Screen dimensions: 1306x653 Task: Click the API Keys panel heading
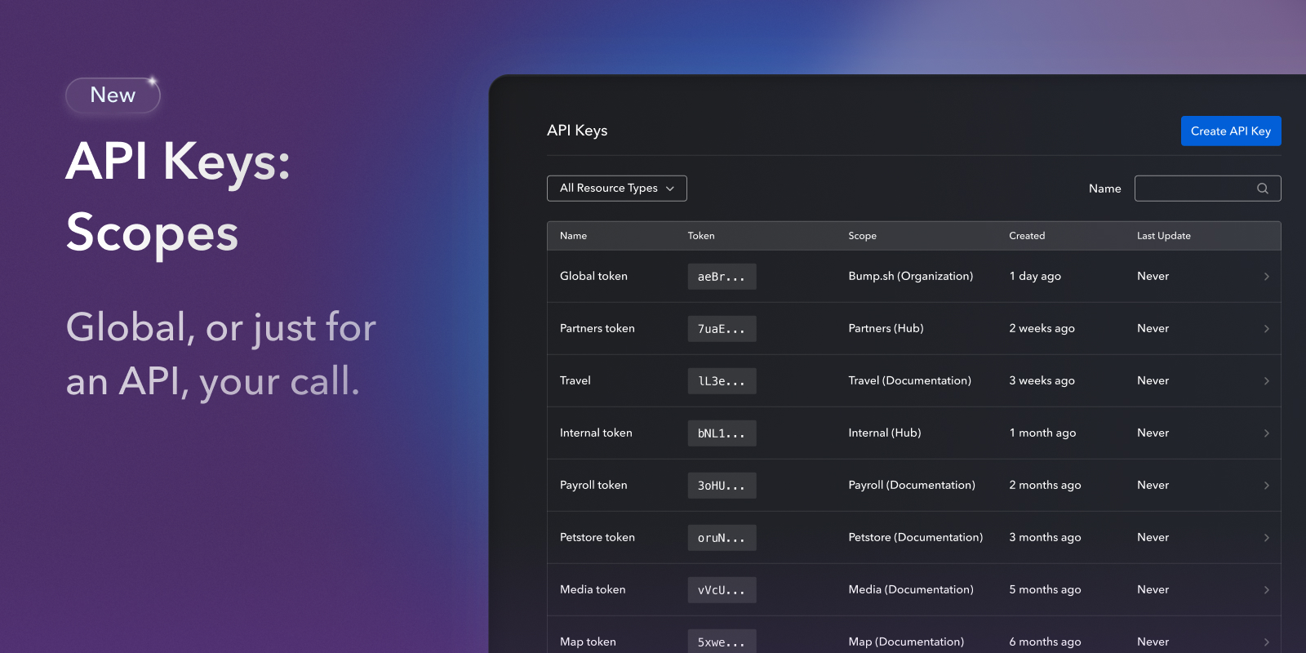pos(577,131)
